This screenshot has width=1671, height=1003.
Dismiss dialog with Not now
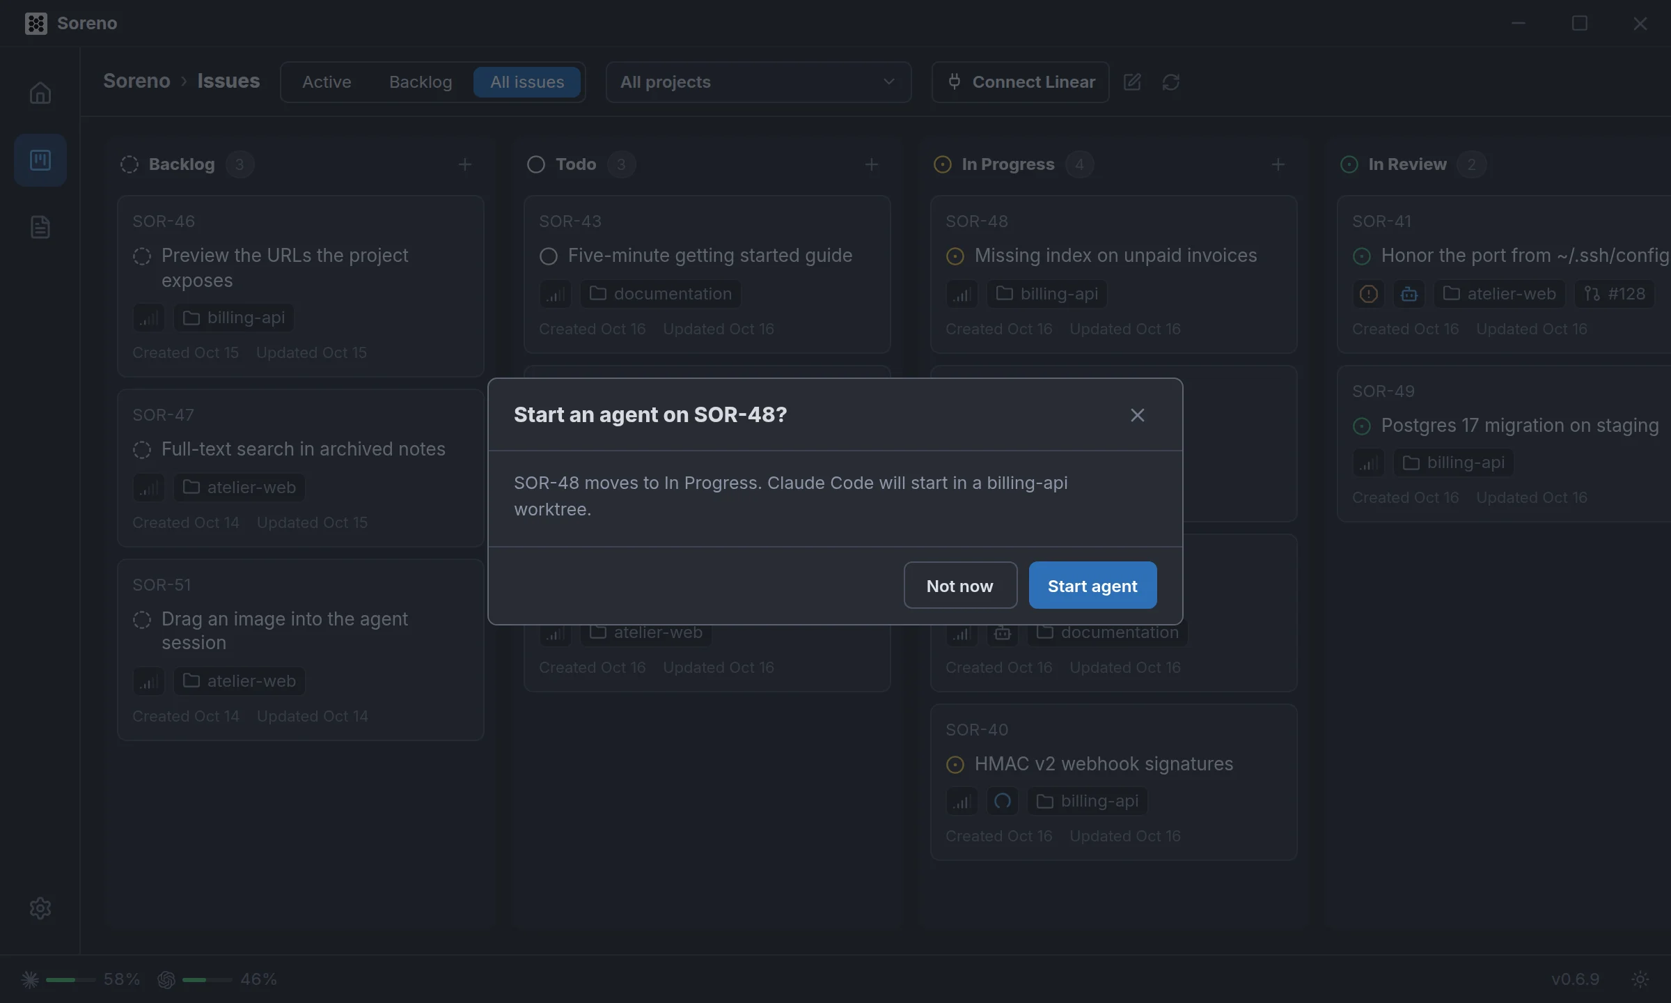[x=960, y=586]
